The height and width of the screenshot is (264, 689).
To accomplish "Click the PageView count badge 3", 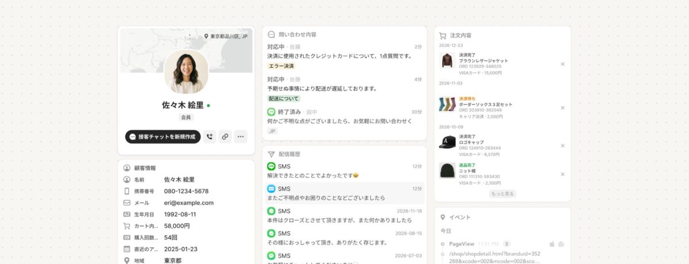I will tap(507, 244).
